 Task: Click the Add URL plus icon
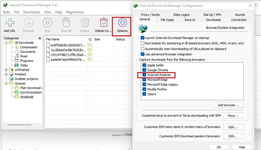point(10,23)
